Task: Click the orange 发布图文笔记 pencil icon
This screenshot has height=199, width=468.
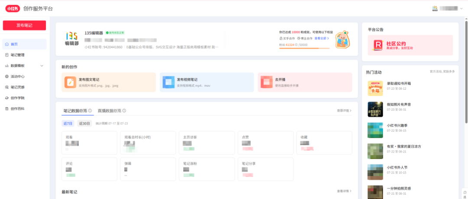Action: click(x=70, y=82)
